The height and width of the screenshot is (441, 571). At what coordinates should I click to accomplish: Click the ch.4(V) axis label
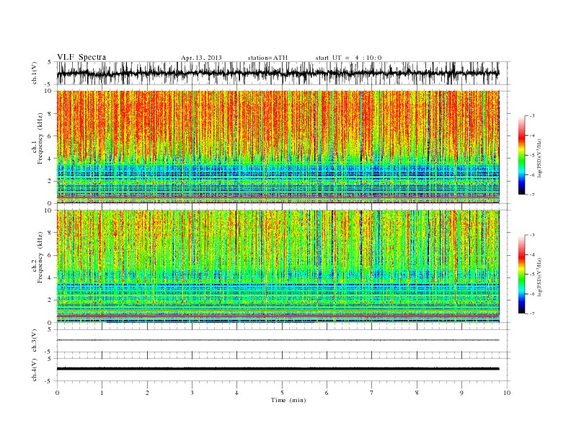[x=35, y=370]
